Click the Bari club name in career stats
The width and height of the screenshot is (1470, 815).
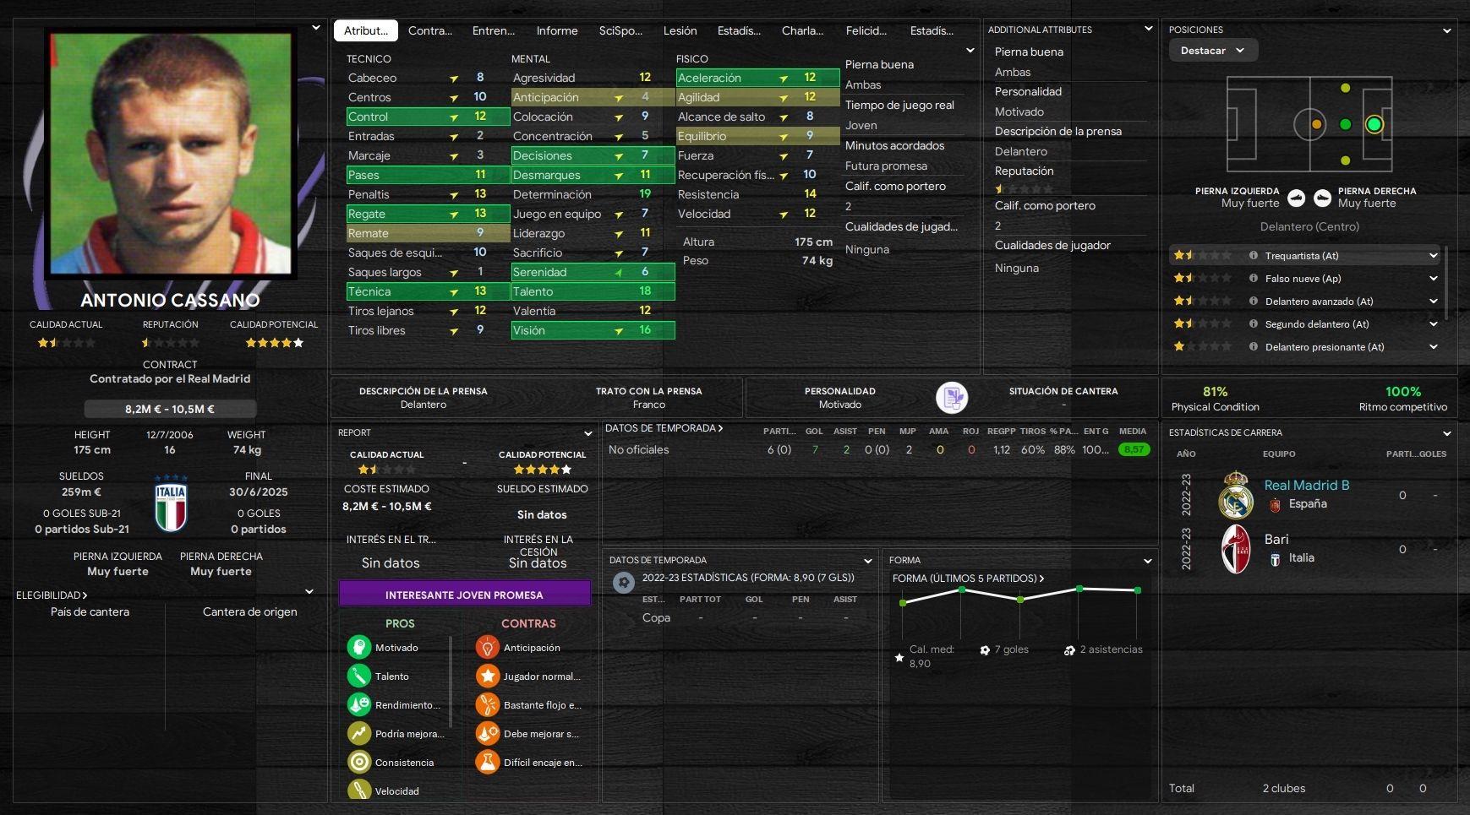(1276, 539)
